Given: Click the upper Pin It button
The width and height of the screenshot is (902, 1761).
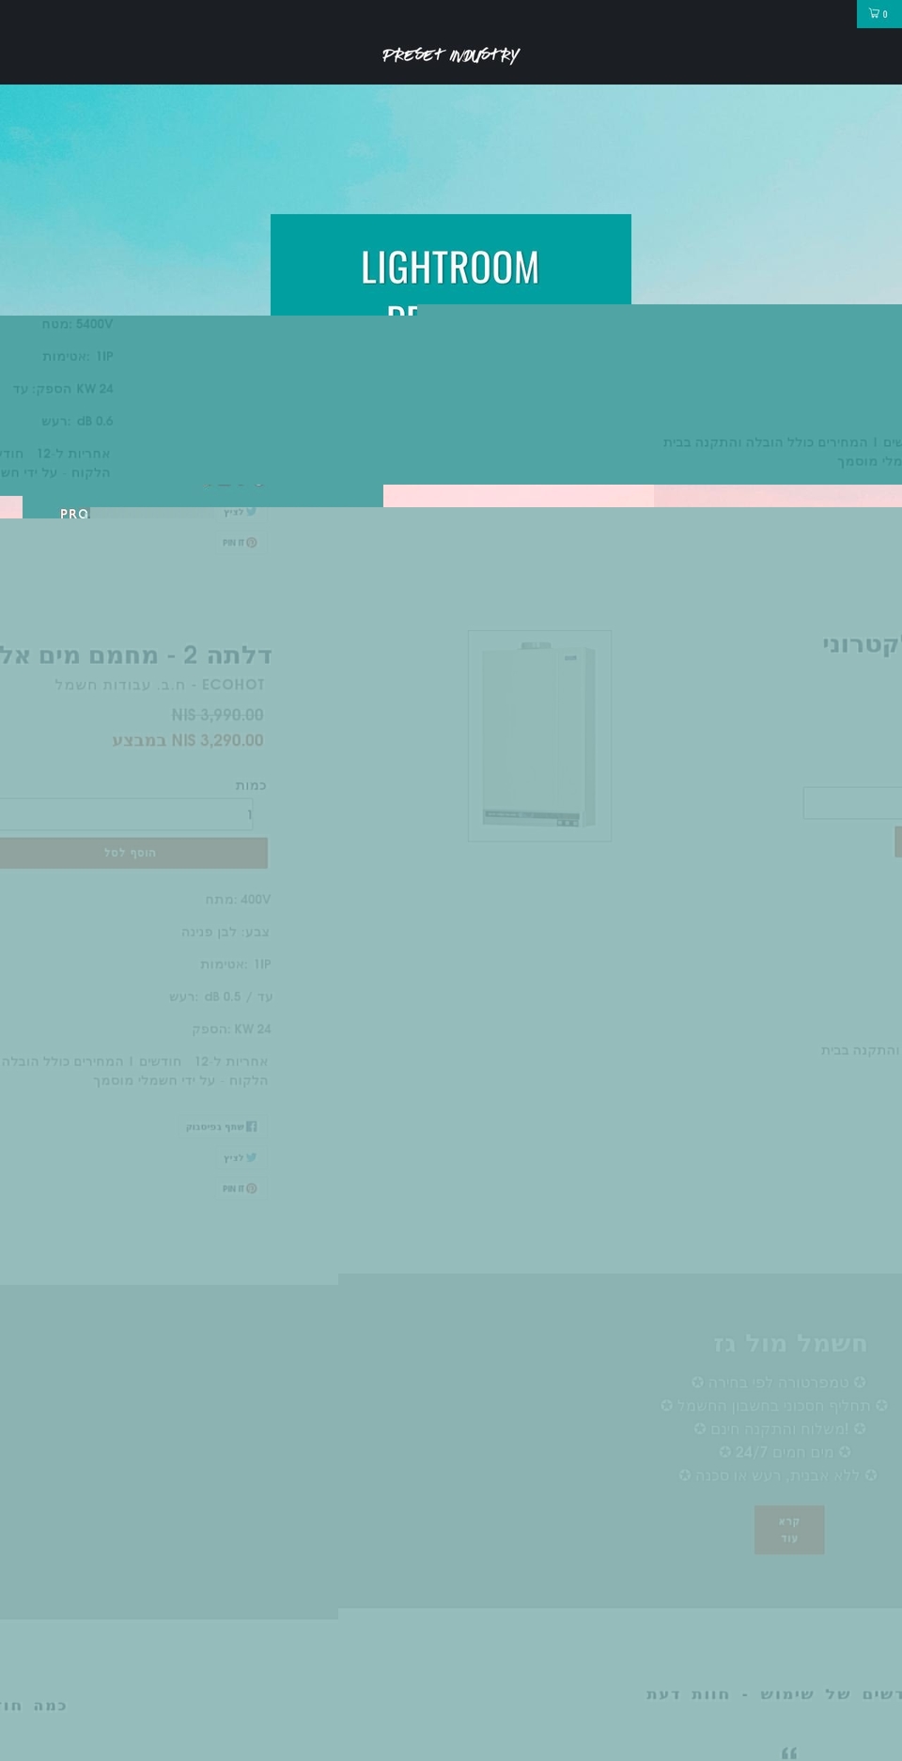Looking at the screenshot, I should coord(240,543).
